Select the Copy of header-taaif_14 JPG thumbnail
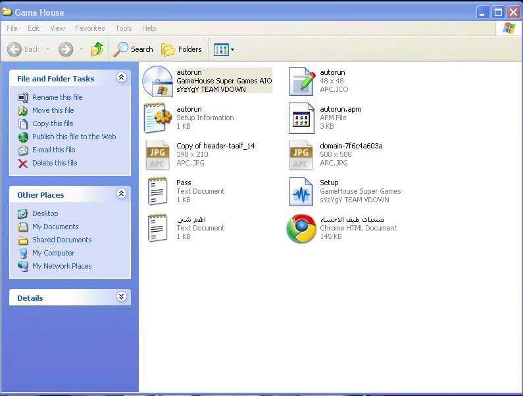This screenshot has height=396, width=523. pos(158,154)
